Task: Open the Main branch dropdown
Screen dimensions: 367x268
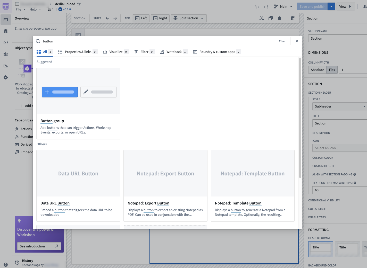Action: tap(283, 7)
